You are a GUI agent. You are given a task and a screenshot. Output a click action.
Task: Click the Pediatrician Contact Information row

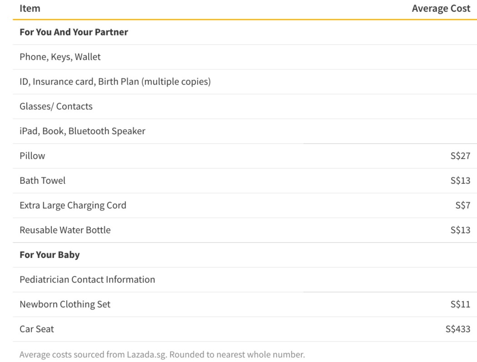[x=87, y=279]
